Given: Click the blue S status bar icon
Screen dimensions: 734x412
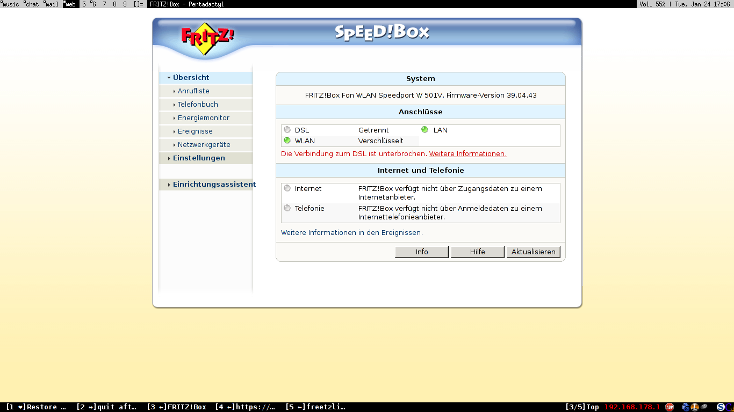Looking at the screenshot, I should tap(721, 407).
